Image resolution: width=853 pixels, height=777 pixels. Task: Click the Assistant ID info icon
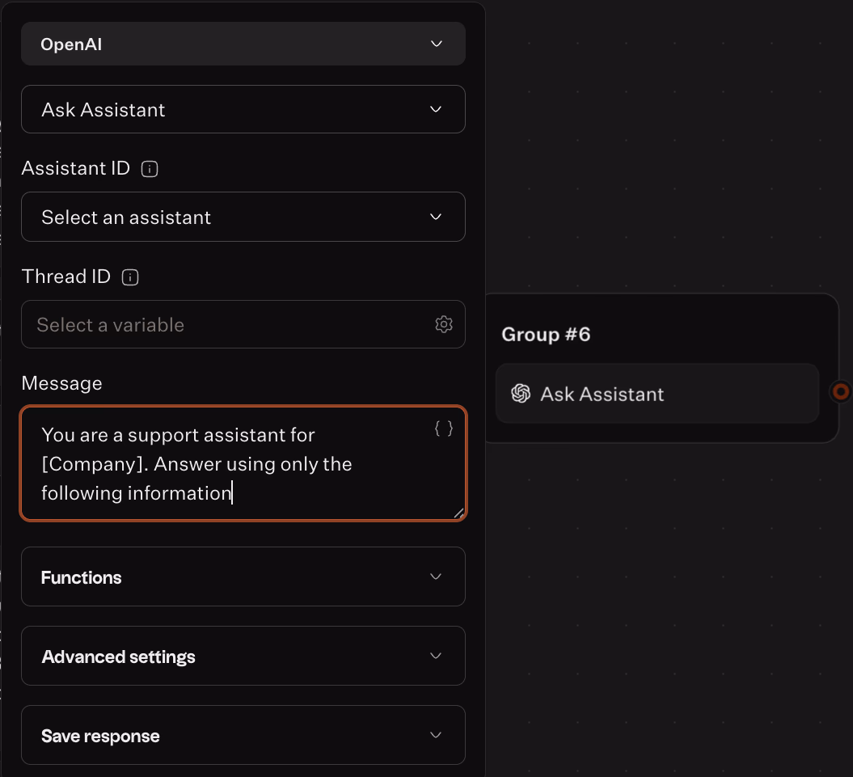coord(150,169)
